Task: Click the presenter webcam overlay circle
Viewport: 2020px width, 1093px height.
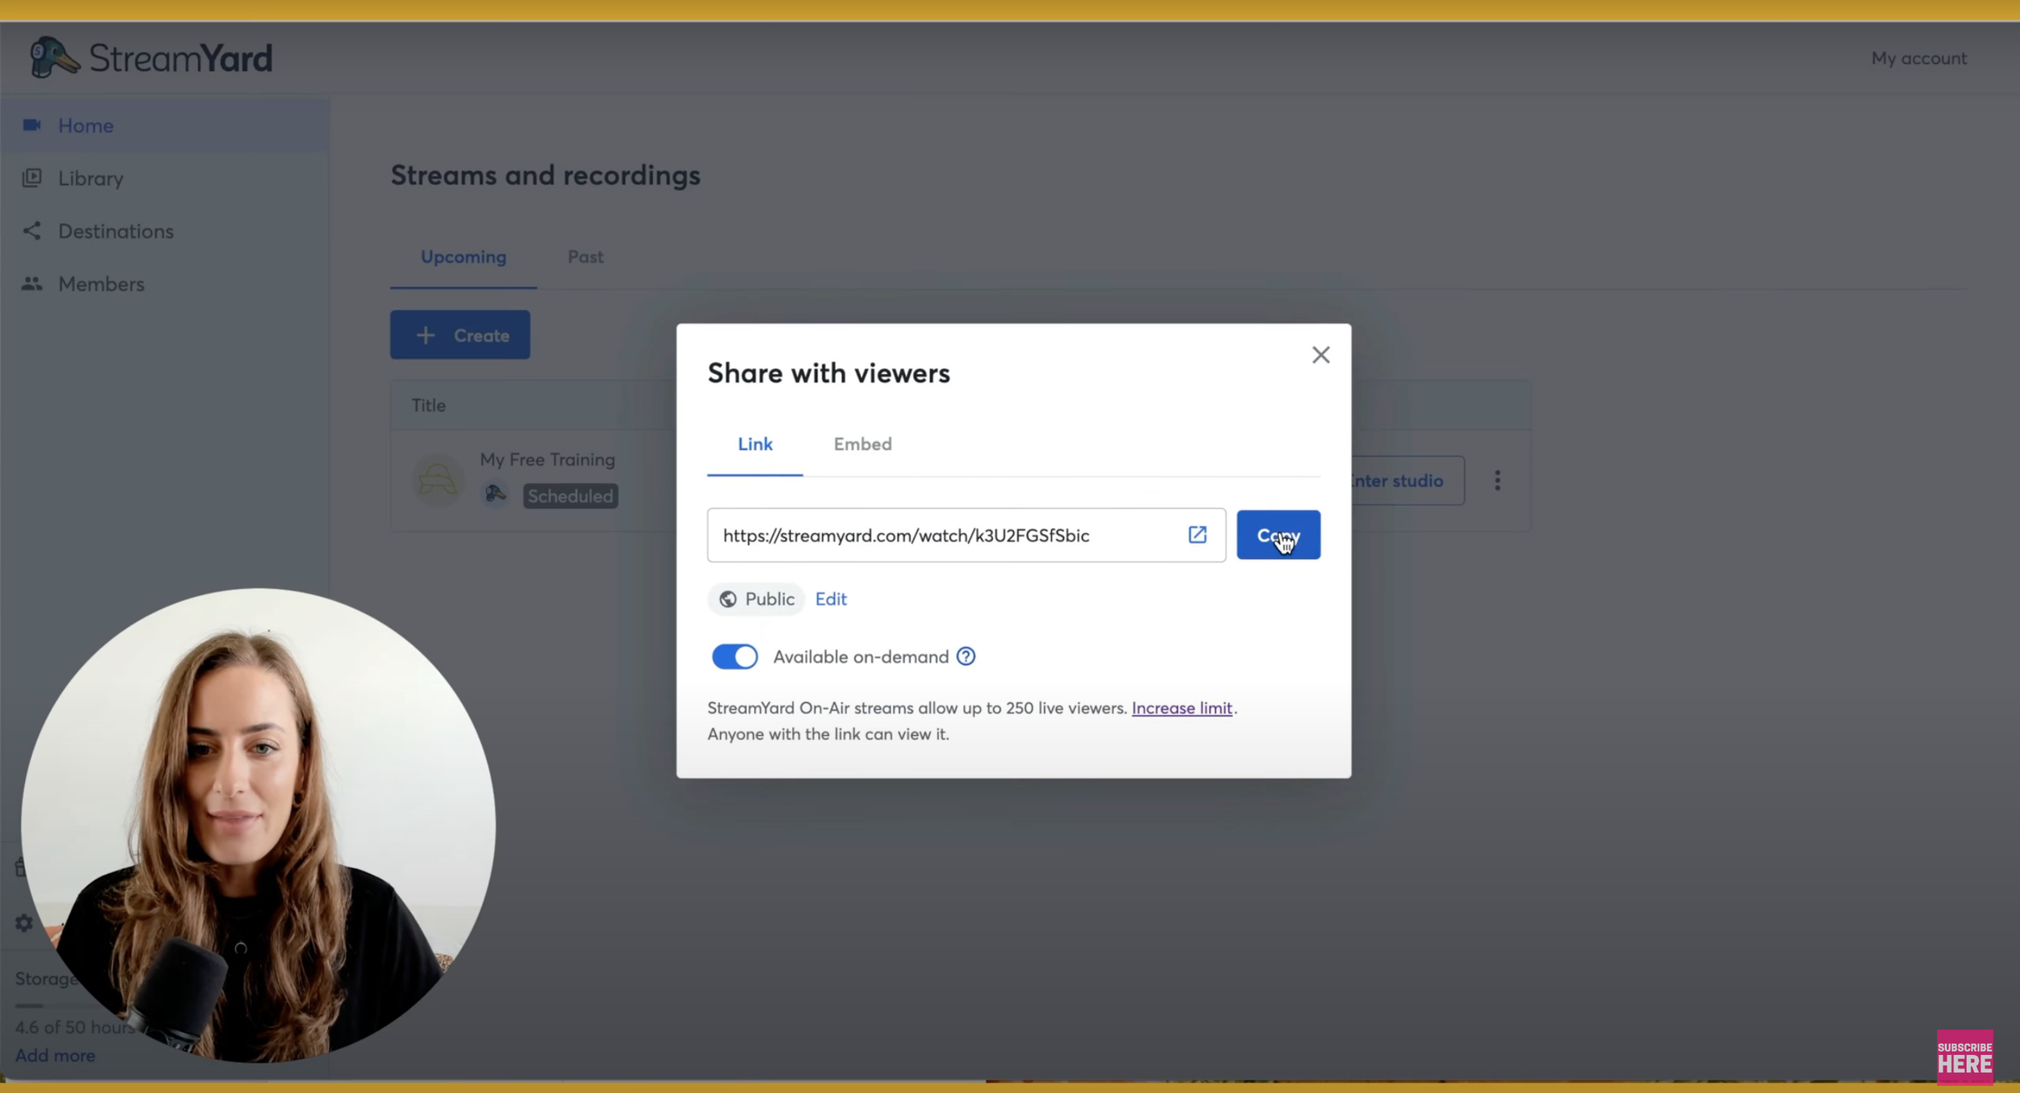Action: [258, 825]
